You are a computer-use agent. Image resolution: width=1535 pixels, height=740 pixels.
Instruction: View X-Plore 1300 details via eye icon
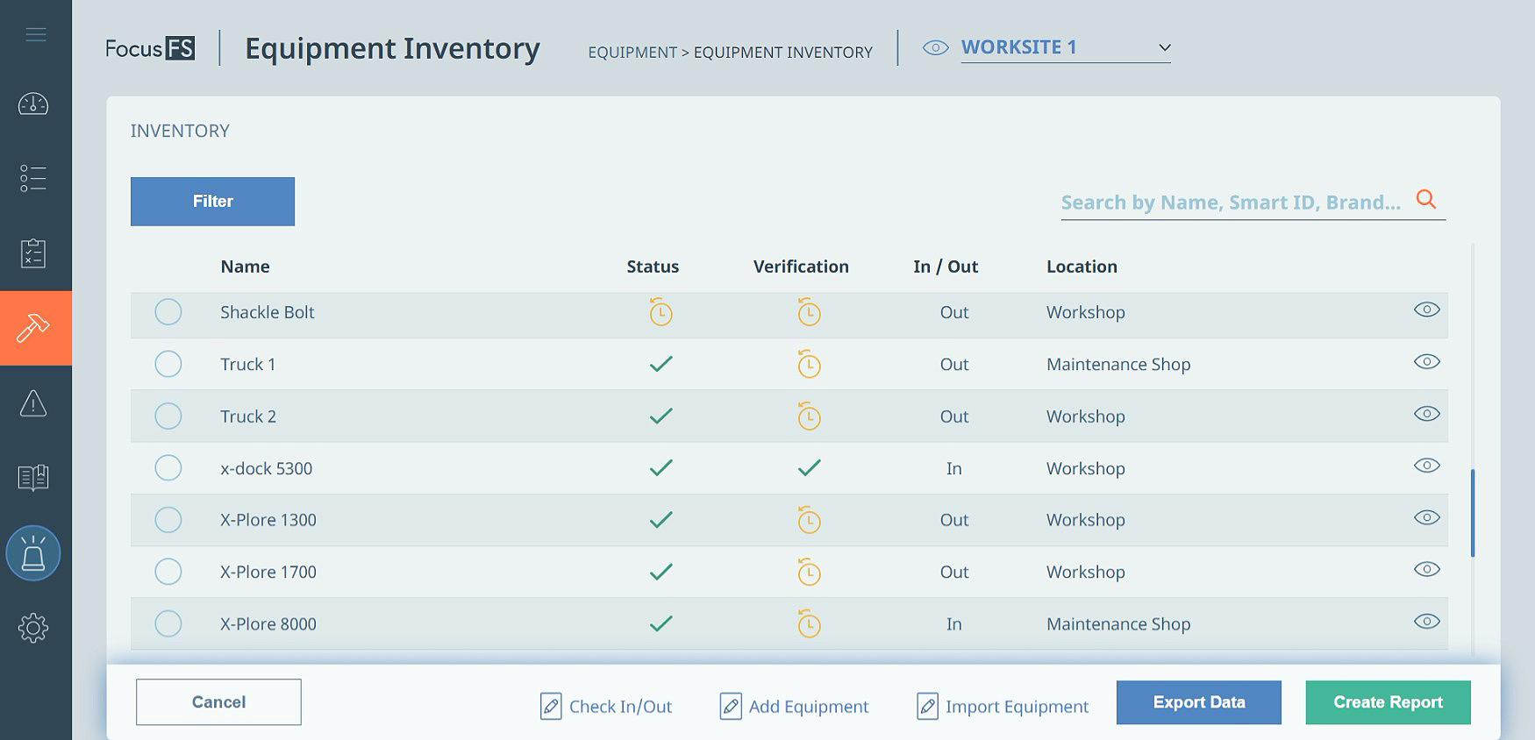(1426, 517)
